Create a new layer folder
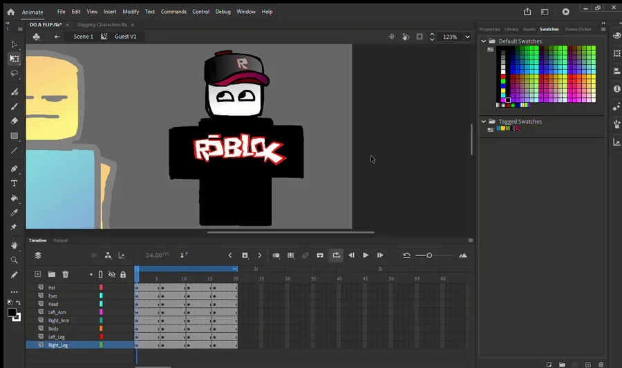This screenshot has height=368, width=622. click(52, 274)
